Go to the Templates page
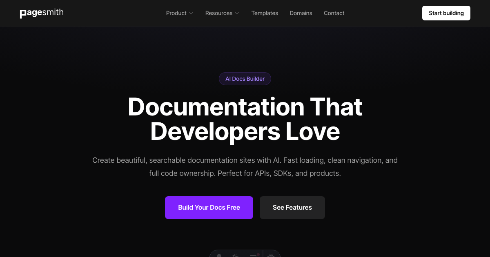 pyautogui.click(x=265, y=13)
